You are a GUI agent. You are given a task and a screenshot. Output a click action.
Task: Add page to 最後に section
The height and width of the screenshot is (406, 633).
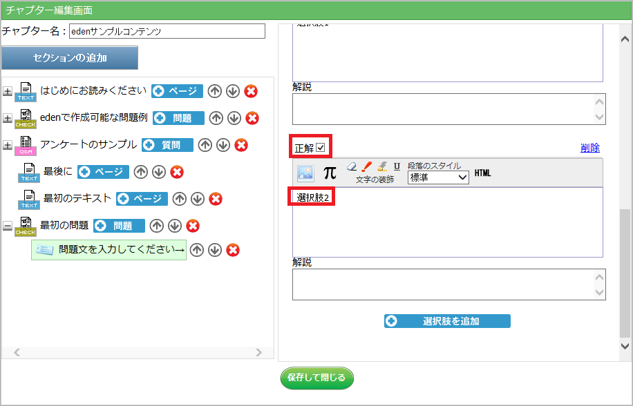(x=104, y=172)
